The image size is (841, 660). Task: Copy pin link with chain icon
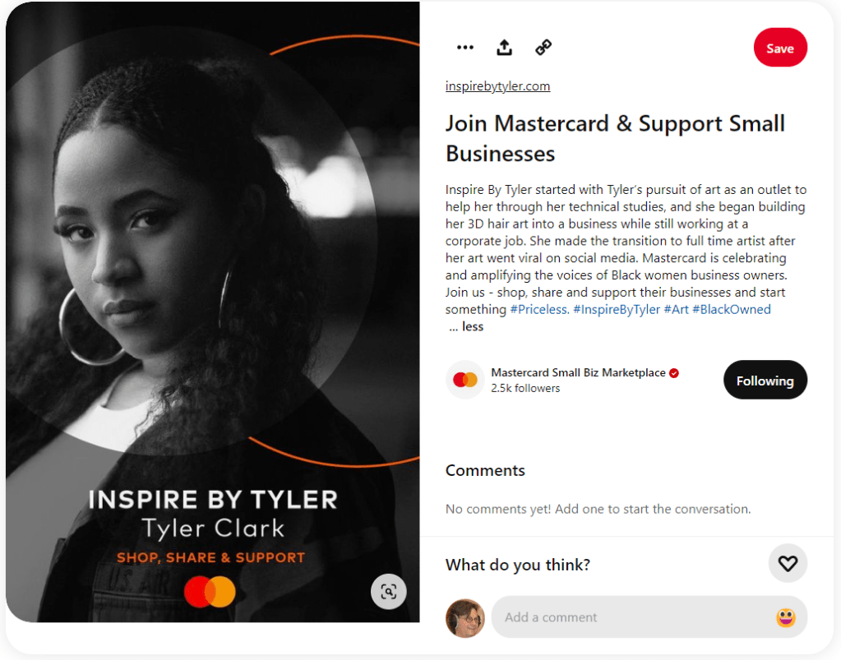(x=543, y=48)
